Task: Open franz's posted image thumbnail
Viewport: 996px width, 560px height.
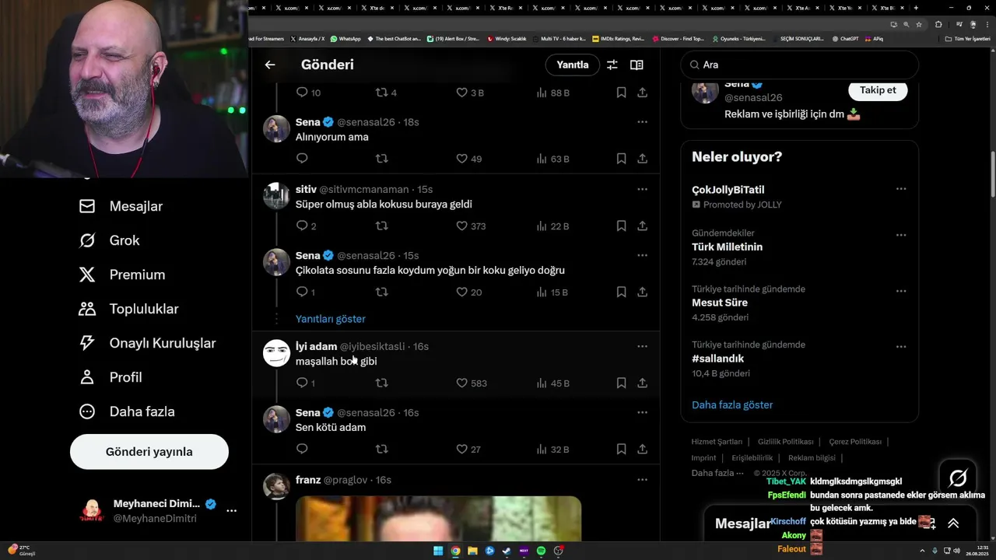Action: point(438,519)
